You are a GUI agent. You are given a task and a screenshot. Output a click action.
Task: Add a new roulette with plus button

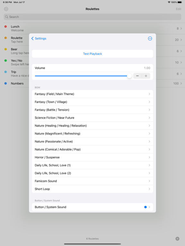click(x=177, y=239)
